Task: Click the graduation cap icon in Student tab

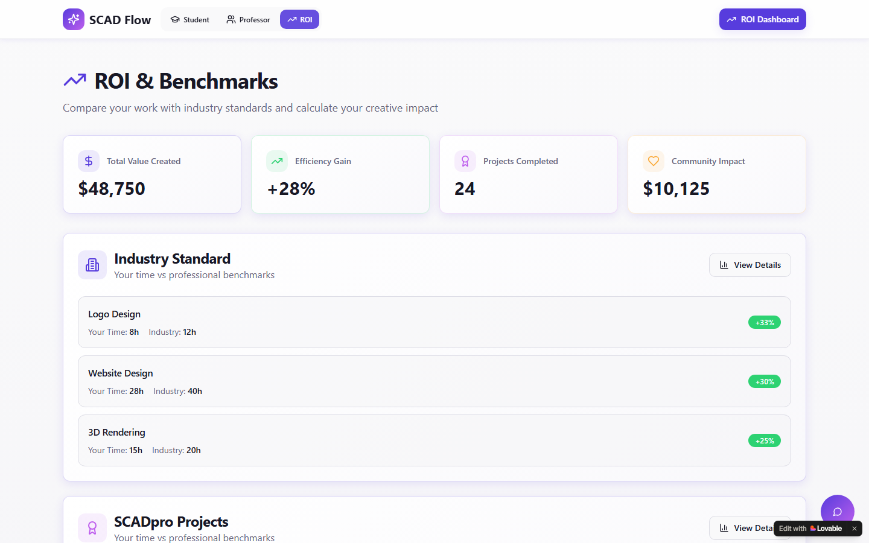Action: coord(175,19)
